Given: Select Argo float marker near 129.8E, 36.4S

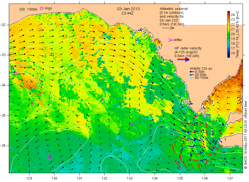Looking at the screenshot, I should coord(50,157).
